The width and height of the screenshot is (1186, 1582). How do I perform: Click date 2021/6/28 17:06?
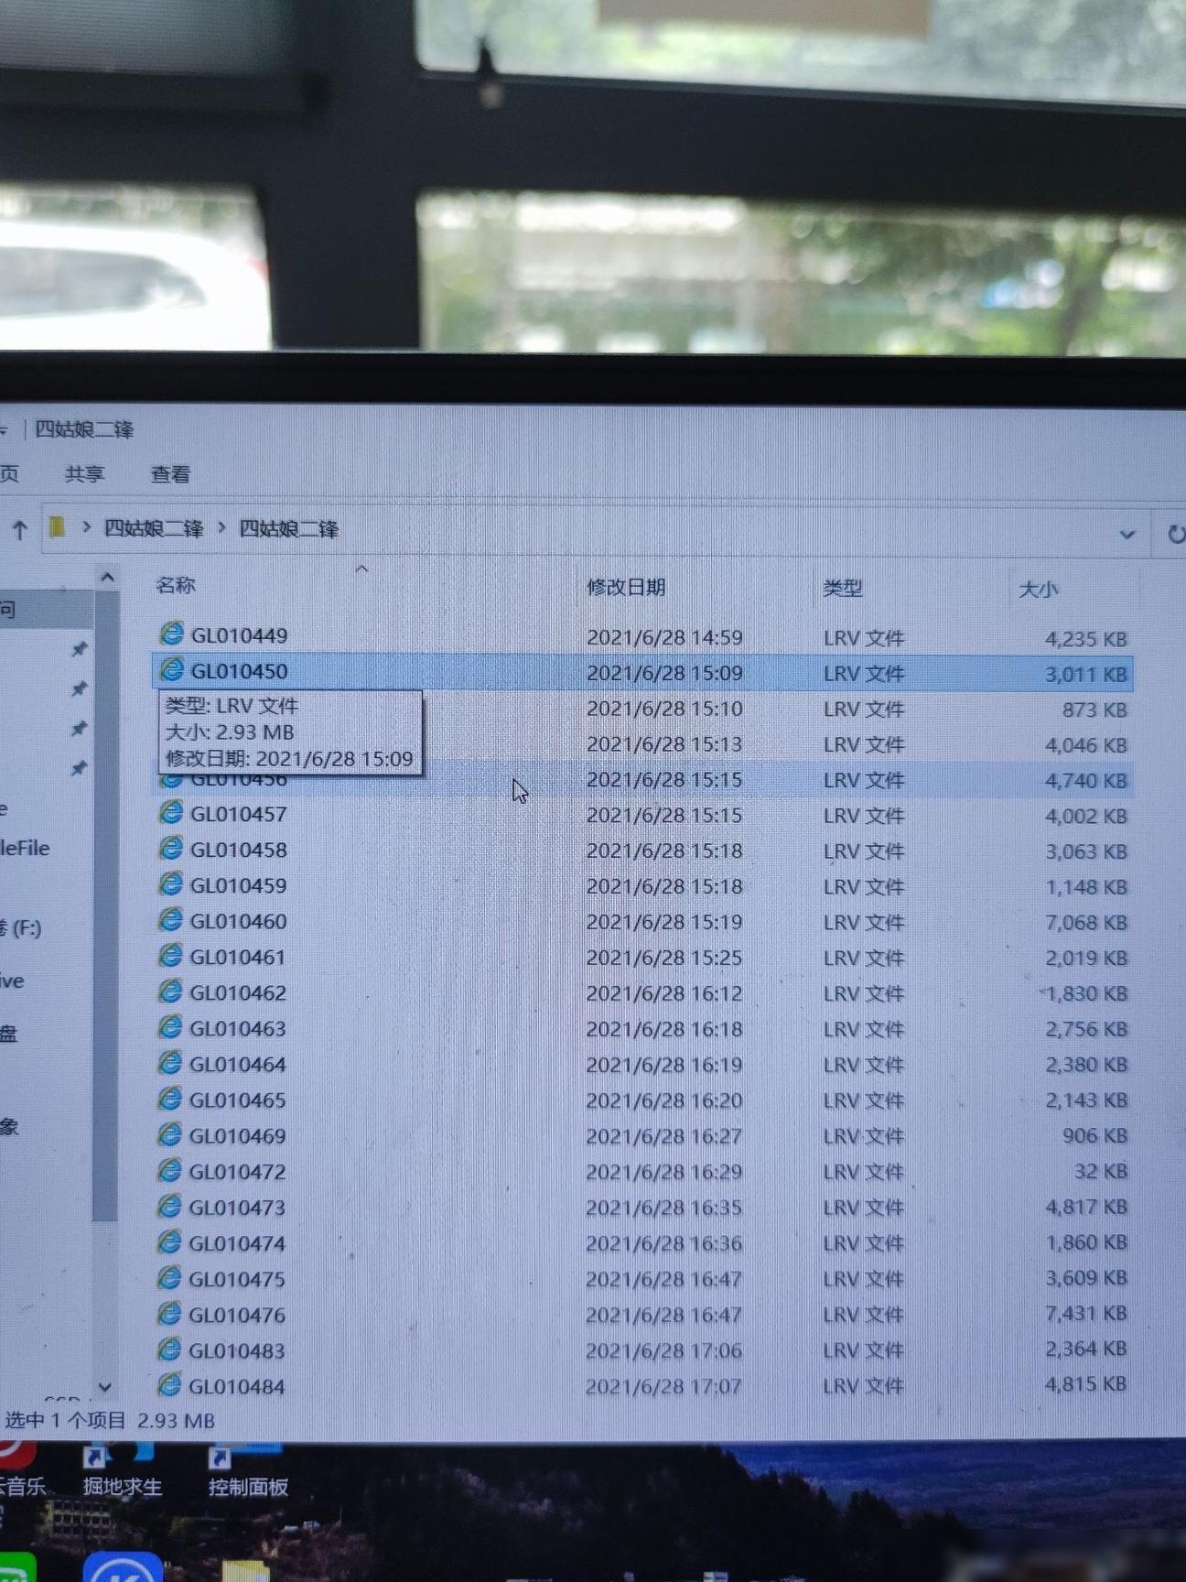point(663,1350)
